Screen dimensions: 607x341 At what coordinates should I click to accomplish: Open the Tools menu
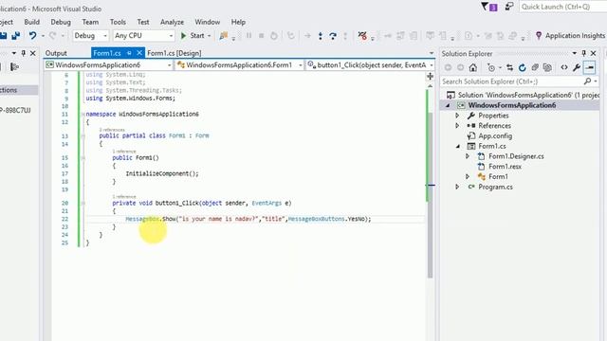(x=118, y=22)
